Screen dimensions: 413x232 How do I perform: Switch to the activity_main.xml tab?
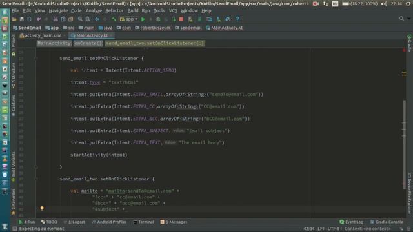[43, 35]
